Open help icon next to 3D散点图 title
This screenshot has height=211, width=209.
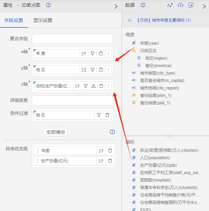click(49, 5)
